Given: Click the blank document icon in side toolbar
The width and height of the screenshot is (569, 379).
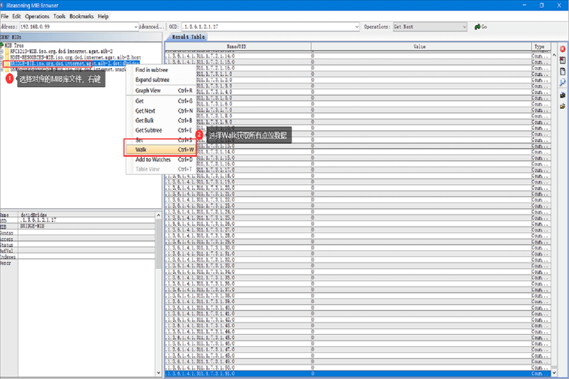Looking at the screenshot, I should tap(562, 72).
